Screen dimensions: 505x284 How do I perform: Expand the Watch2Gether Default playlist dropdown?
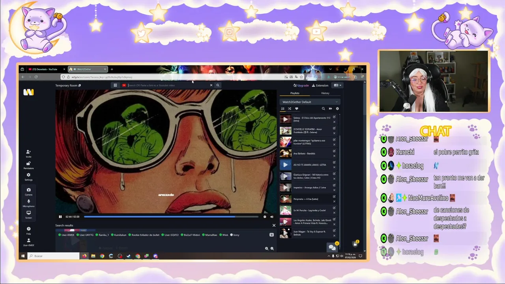coord(310,102)
